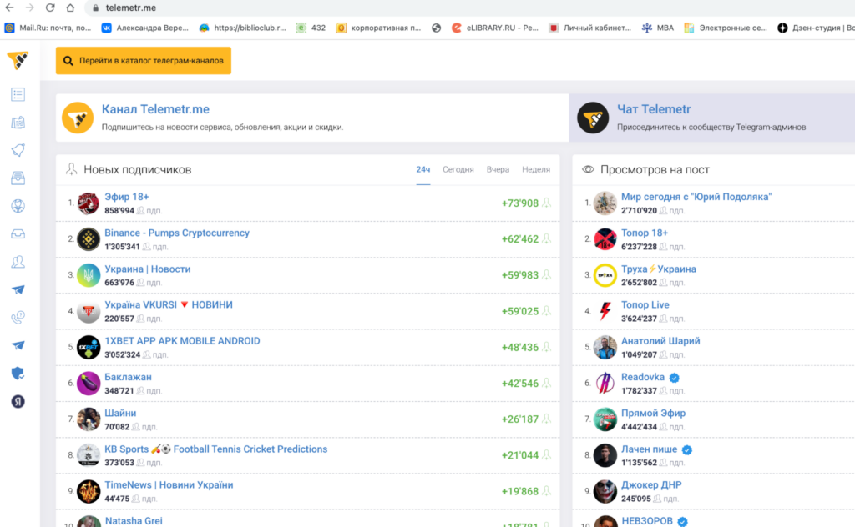Image resolution: width=855 pixels, height=527 pixels.
Task: Open the phone support icon in sidebar
Action: tap(18, 318)
